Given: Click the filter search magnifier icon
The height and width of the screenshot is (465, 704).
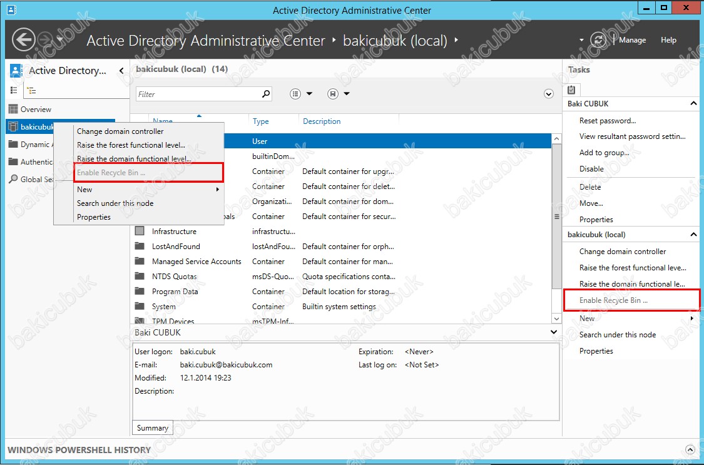Looking at the screenshot, I should (266, 93).
